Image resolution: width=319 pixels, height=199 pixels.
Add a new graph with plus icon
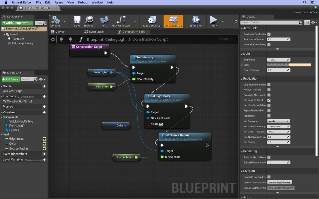(x=44, y=86)
